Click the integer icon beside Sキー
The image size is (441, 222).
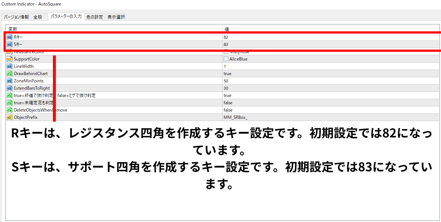point(9,44)
